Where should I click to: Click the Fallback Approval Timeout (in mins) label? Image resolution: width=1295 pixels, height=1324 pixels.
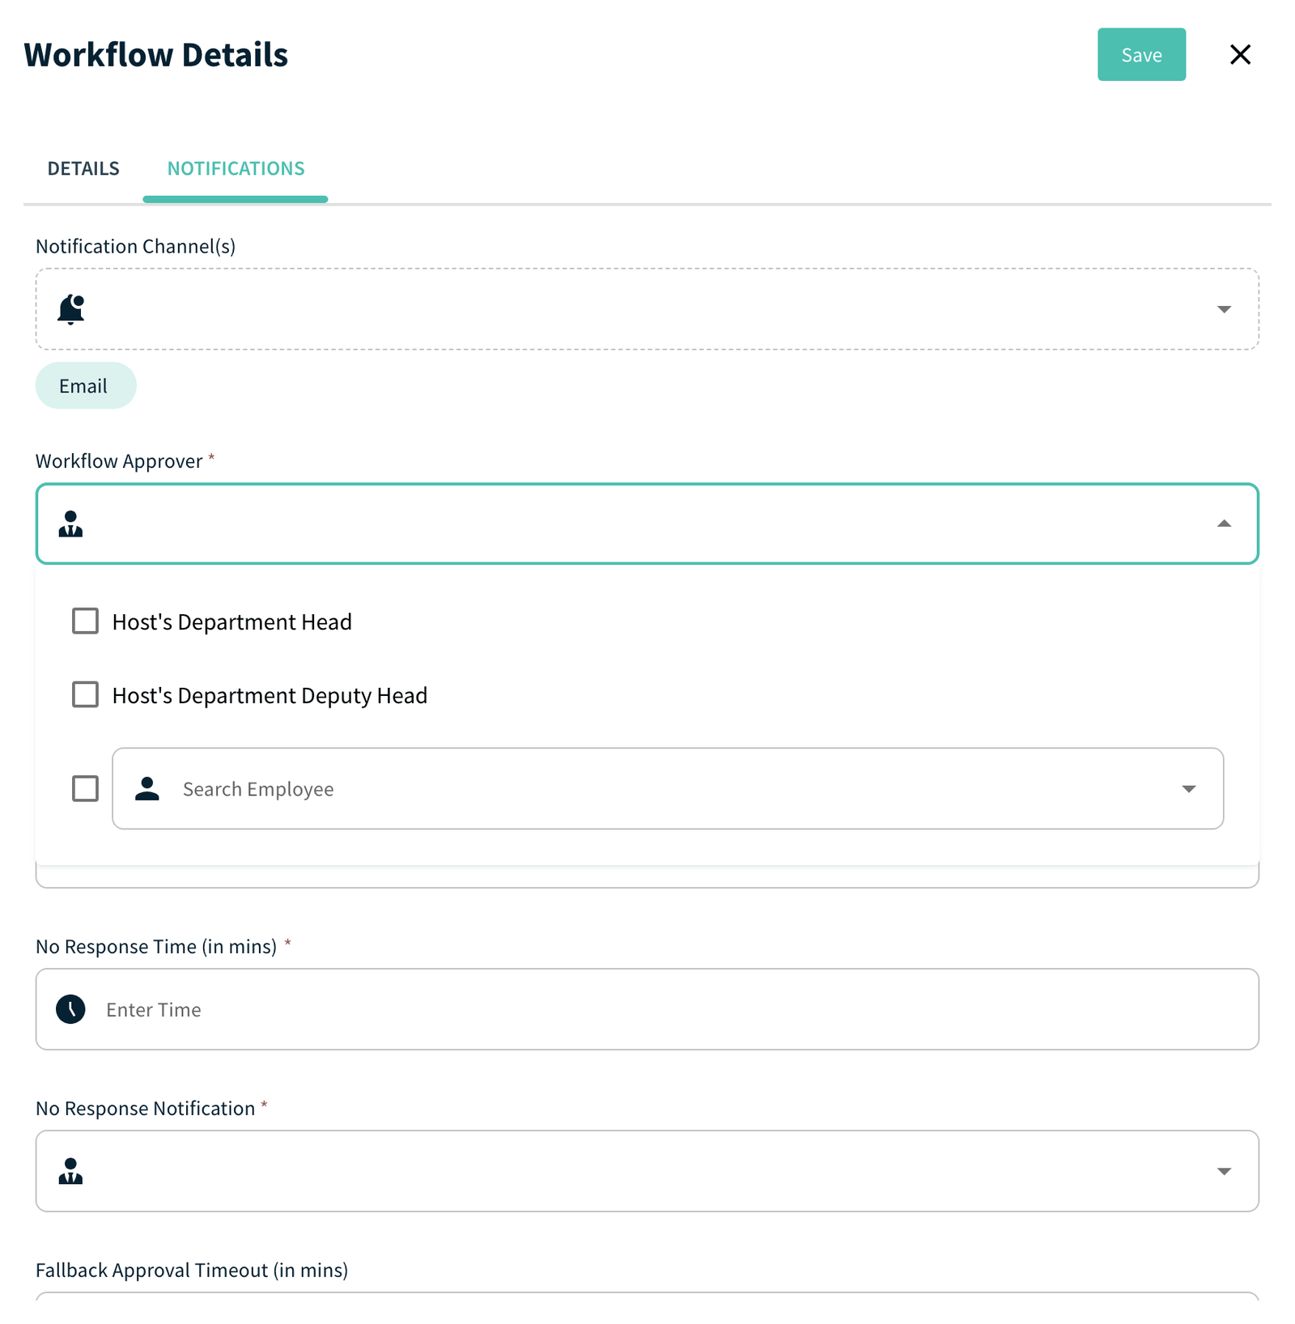[x=192, y=1270]
